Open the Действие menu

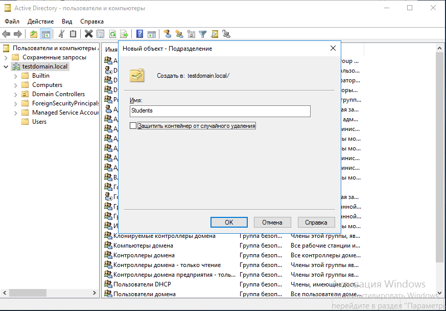point(40,21)
